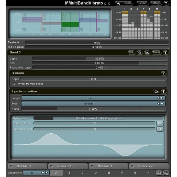This screenshot has height=177, width=177.
Task: Click the Random button
Action: coord(142,3)
